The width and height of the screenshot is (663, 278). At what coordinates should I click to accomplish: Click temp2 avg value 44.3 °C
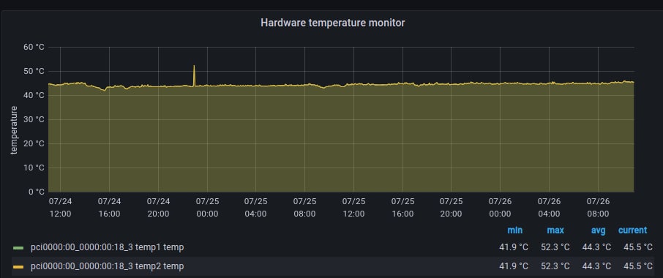596,266
